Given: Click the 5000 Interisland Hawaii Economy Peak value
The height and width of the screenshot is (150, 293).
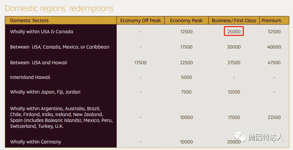Looking at the screenshot, I should point(186,77).
